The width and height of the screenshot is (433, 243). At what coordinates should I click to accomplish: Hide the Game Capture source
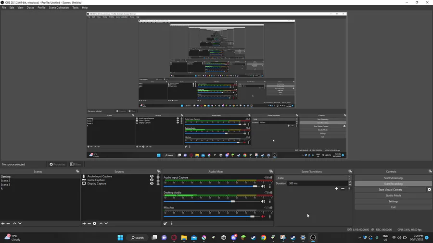pos(152,180)
